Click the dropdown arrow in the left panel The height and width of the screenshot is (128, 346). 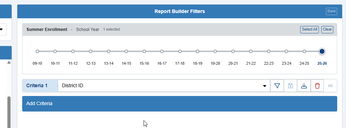click(x=1, y=29)
